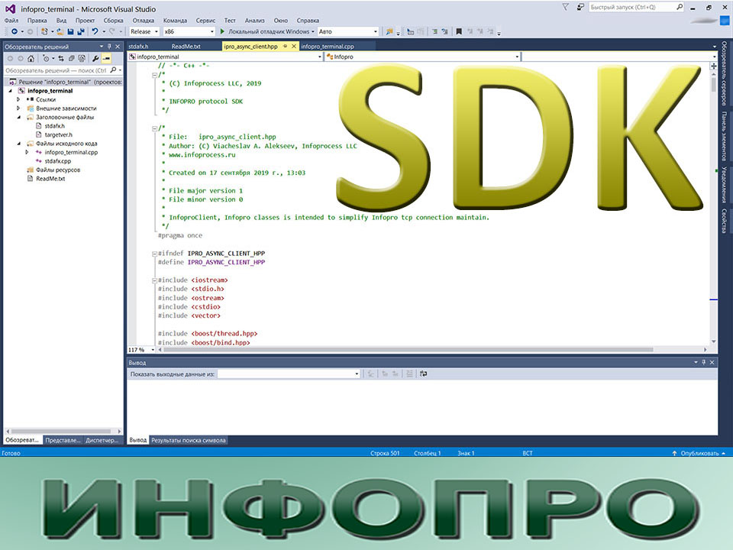Screen dimensions: 733x550
Task: Start debugging with the green play arrow
Action: (x=222, y=31)
